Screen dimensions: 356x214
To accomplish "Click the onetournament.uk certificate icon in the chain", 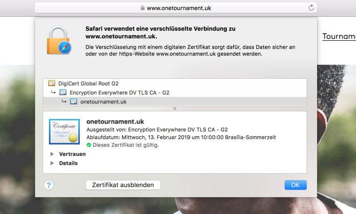I will coord(74,102).
